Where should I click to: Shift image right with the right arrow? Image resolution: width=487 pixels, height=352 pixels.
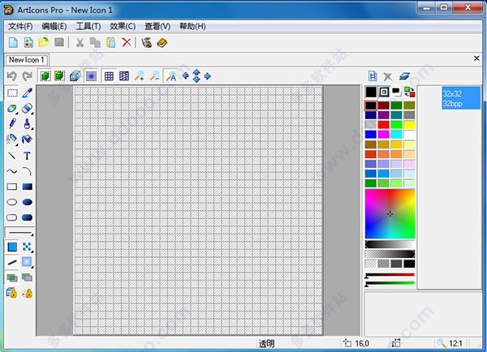pyautogui.click(x=208, y=75)
